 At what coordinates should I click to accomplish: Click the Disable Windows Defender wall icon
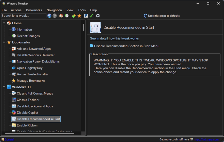(13, 55)
